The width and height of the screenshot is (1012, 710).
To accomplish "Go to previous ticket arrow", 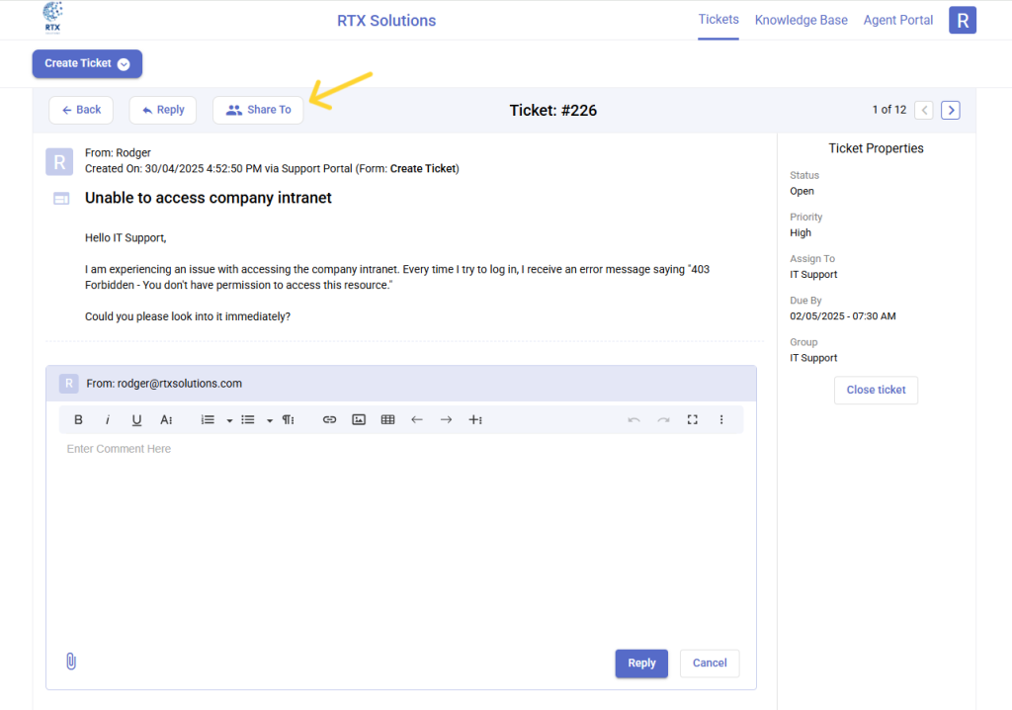I will 924,110.
